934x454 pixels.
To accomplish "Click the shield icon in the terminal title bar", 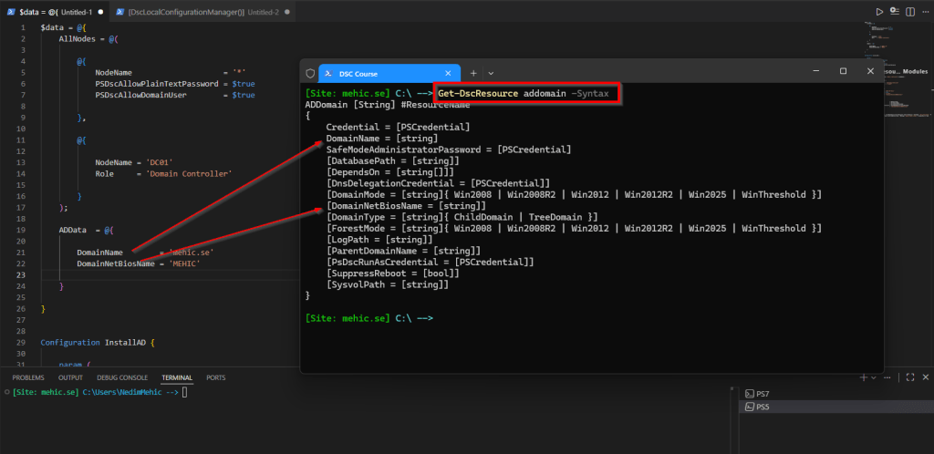I will 310,73.
